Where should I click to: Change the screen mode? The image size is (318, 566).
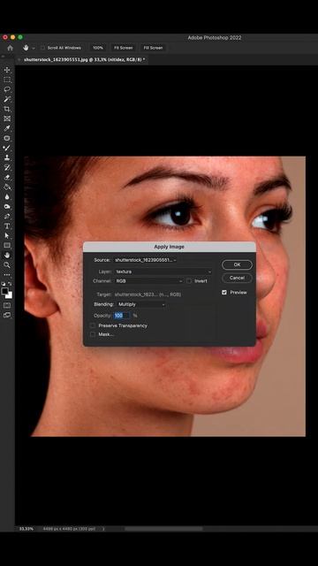tap(7, 315)
